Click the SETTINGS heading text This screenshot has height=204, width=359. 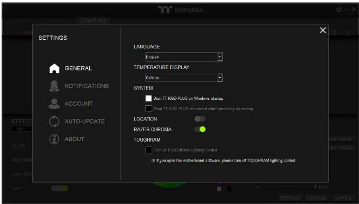click(x=53, y=38)
